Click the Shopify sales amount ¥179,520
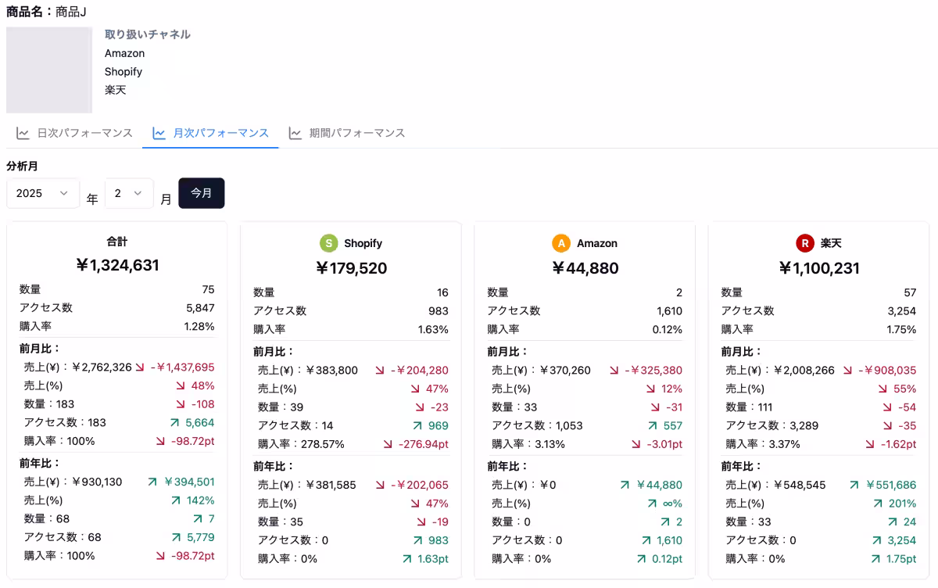Viewport: 938px width, 588px height. pyautogui.click(x=351, y=269)
